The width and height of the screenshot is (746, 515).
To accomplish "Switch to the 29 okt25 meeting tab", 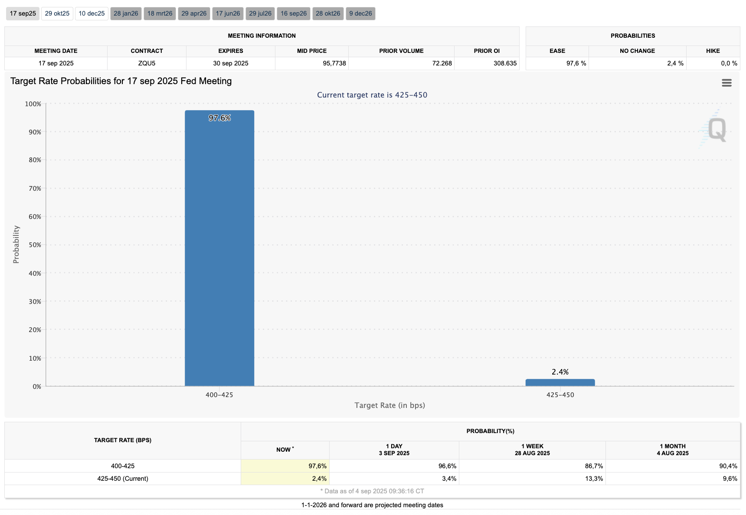I will coord(57,13).
